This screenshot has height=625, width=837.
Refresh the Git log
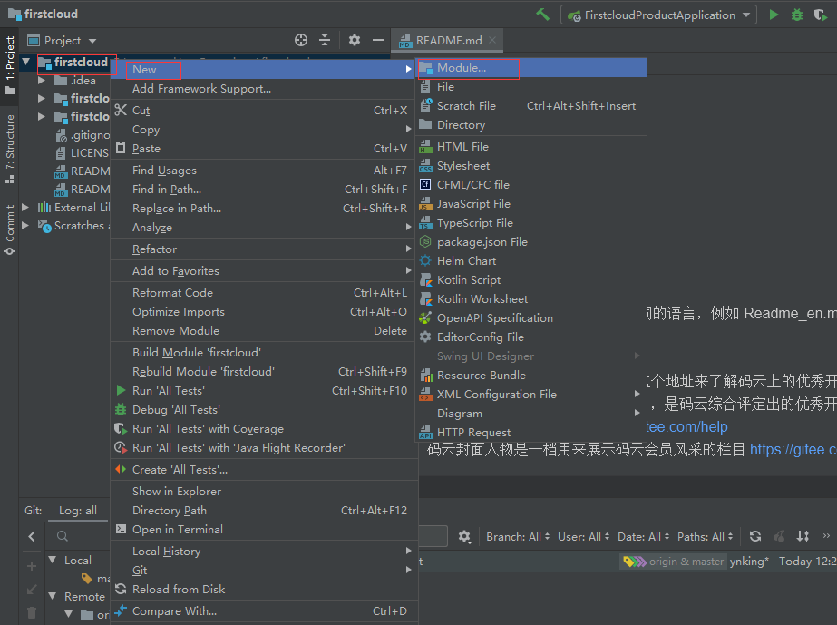(754, 536)
